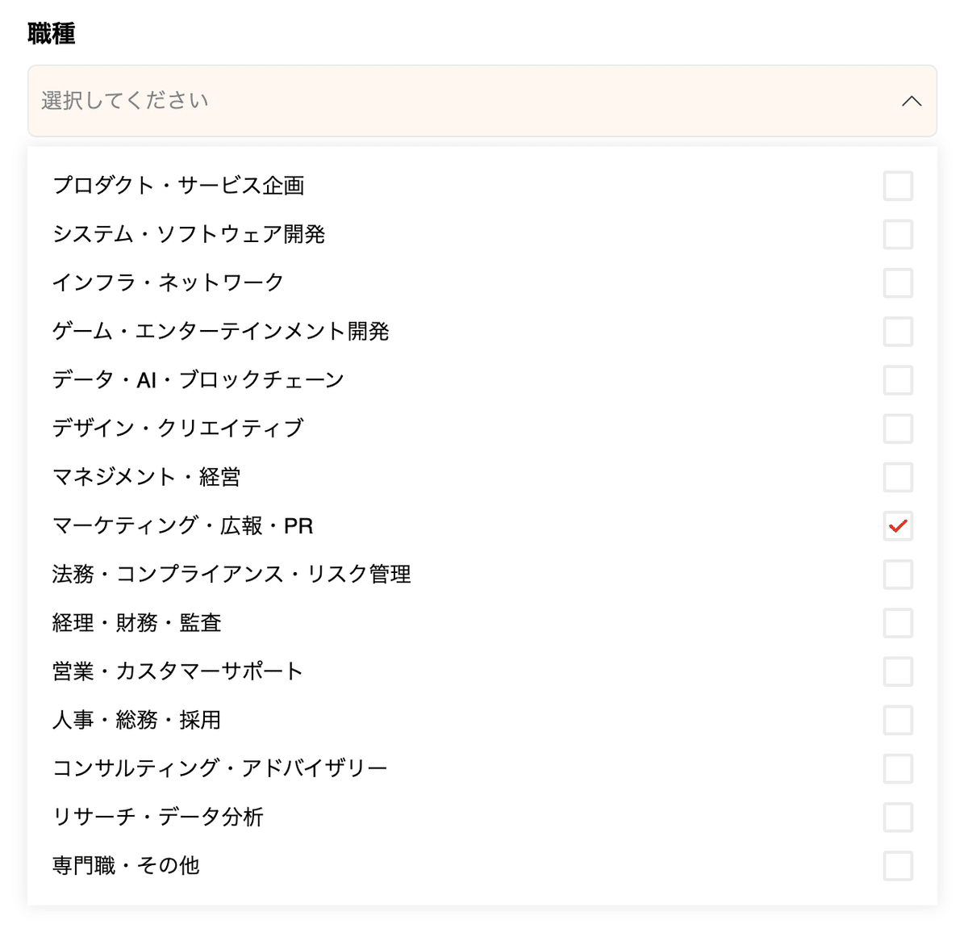968x941 pixels.
Task: Select the ゲーム・エンターテインメント開発 checkbox
Action: click(898, 331)
